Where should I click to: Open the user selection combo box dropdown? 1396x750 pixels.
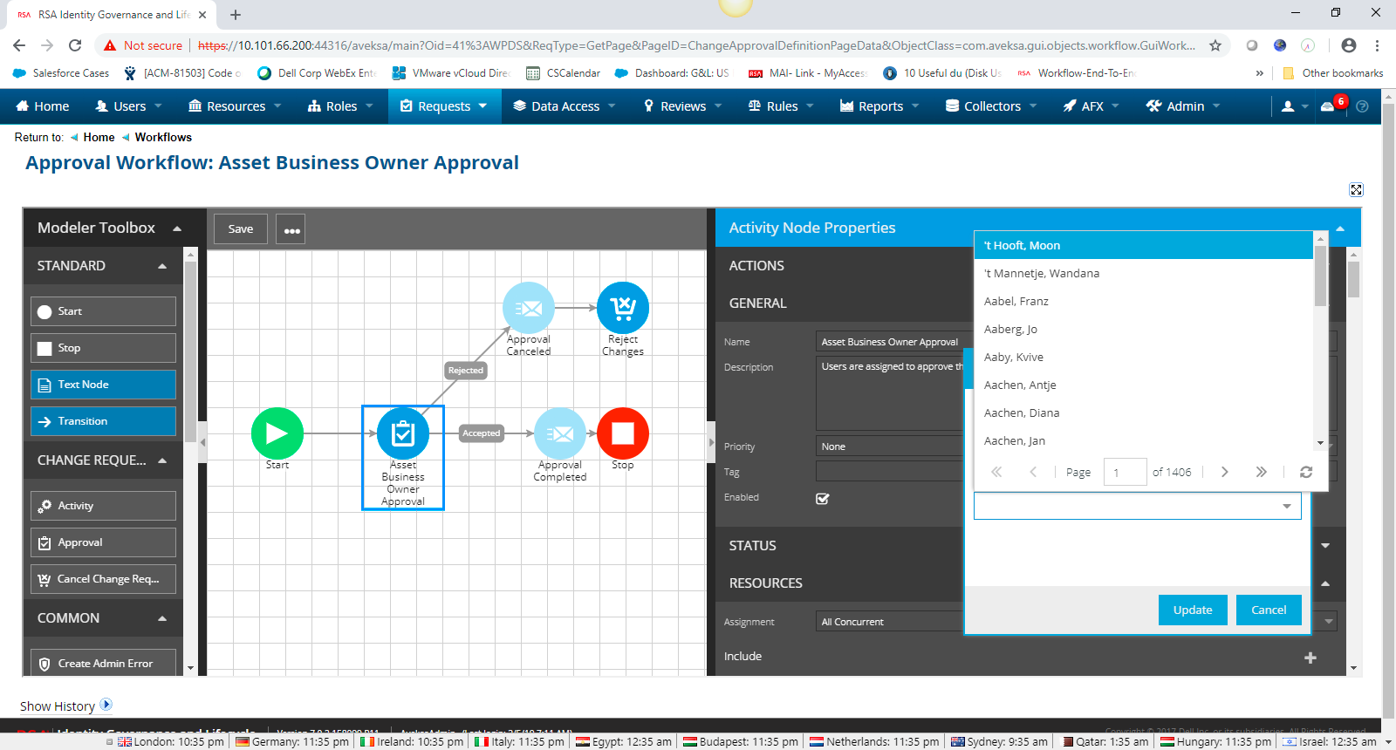coord(1286,507)
